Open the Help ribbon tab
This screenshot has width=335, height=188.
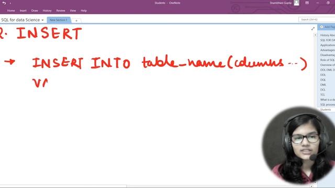(84, 10)
